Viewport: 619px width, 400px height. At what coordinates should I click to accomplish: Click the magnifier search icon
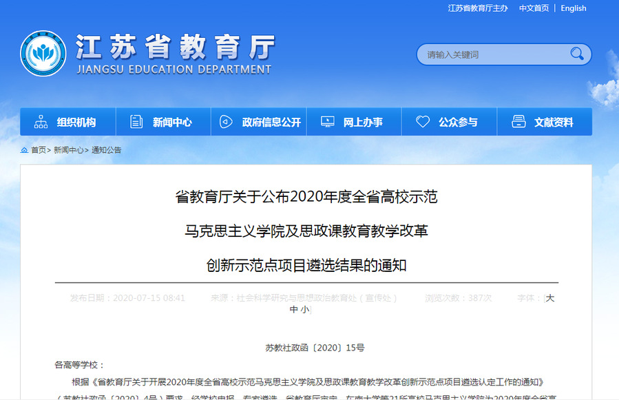point(576,54)
